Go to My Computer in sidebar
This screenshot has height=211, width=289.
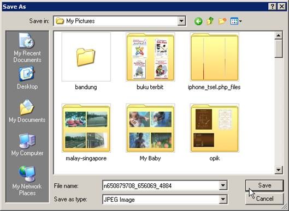tap(27, 144)
